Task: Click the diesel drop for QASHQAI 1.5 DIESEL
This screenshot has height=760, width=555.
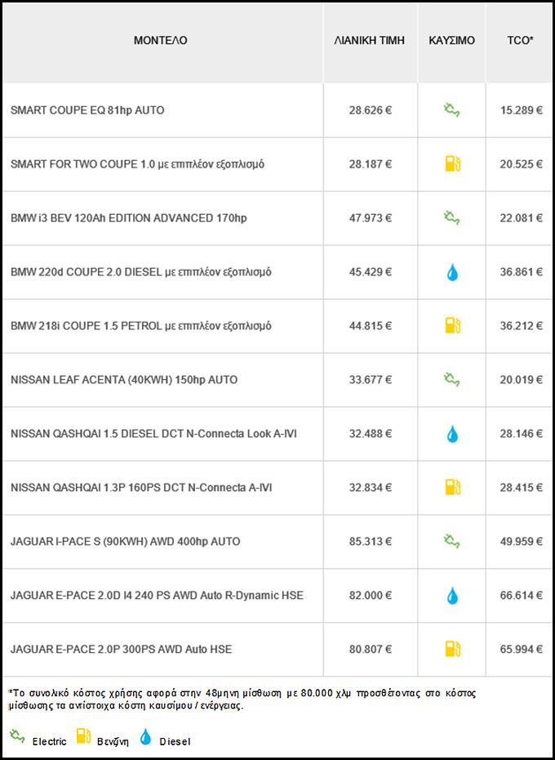Action: click(x=452, y=434)
